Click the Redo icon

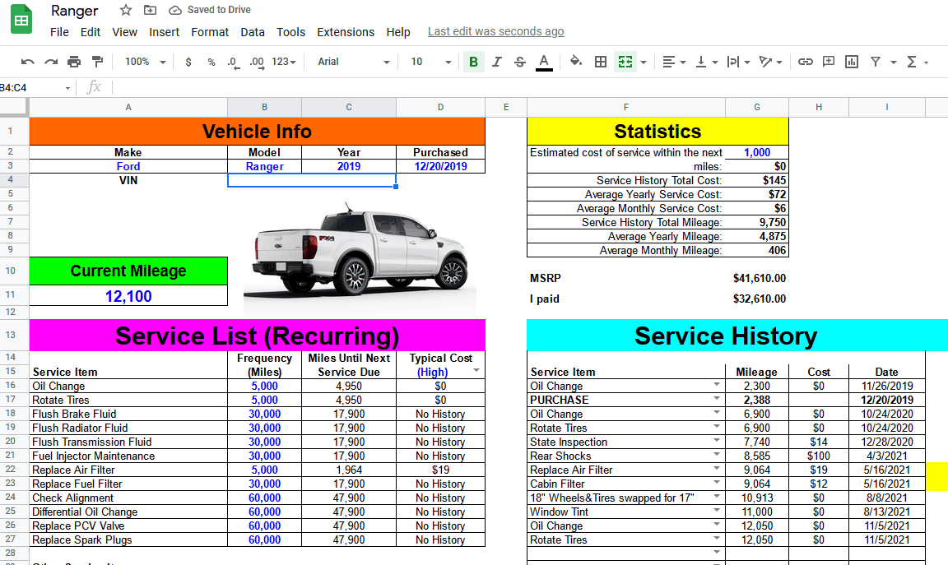coord(51,62)
